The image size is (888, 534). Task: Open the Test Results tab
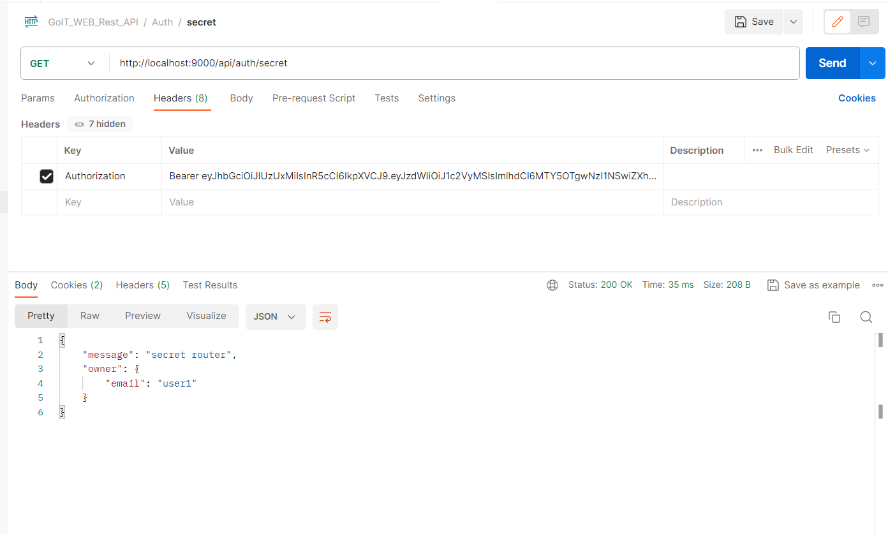[210, 285]
